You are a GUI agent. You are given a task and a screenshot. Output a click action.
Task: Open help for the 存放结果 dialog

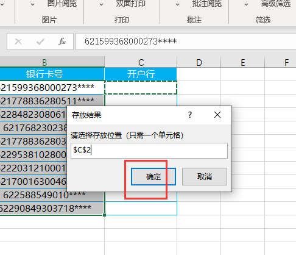click(190, 115)
